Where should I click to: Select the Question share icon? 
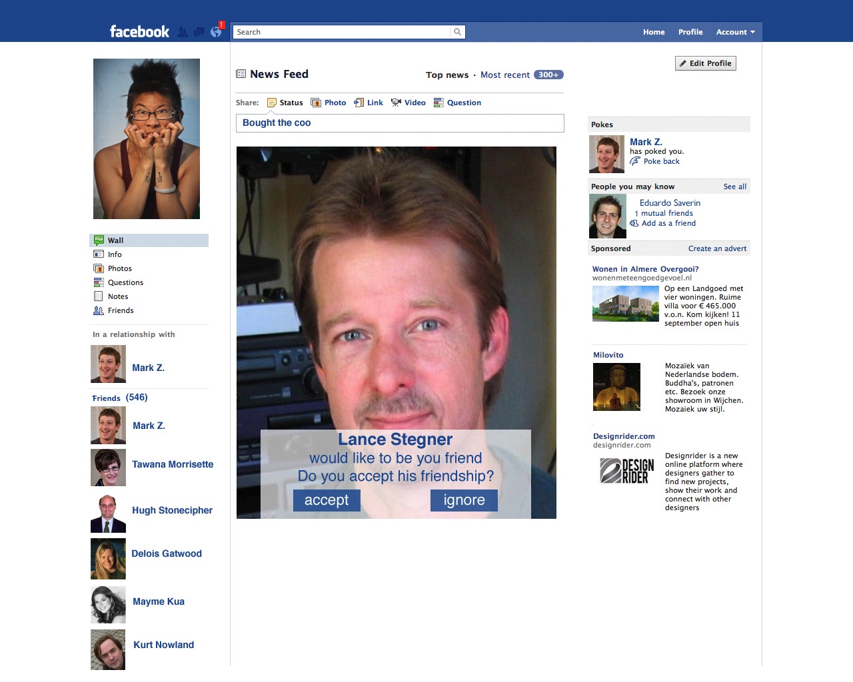438,103
